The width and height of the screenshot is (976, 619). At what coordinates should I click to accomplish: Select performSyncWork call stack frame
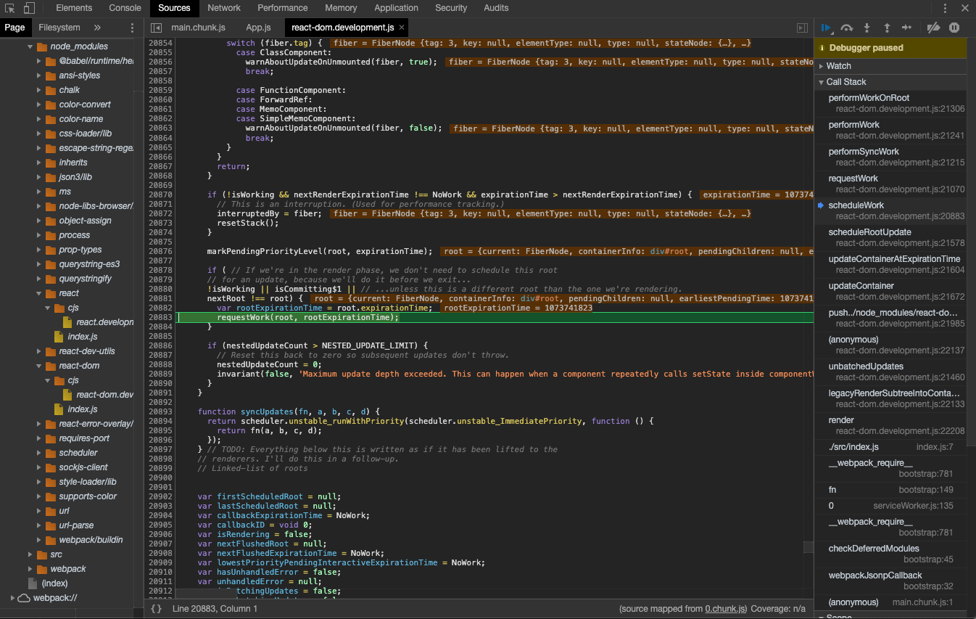[890, 157]
